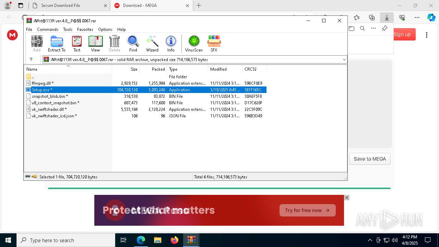Click the password key icon in status bar
The width and height of the screenshot is (439, 247).
pyautogui.click(x=34, y=177)
